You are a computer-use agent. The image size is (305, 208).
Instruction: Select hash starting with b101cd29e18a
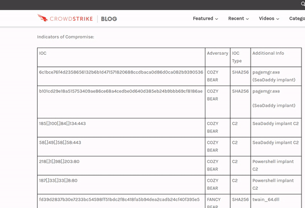(121, 91)
